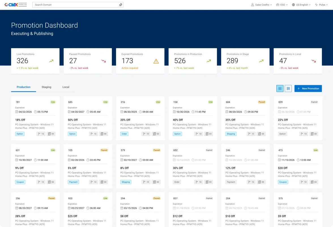Click the $25 Off title on promotion 920

[72, 216]
